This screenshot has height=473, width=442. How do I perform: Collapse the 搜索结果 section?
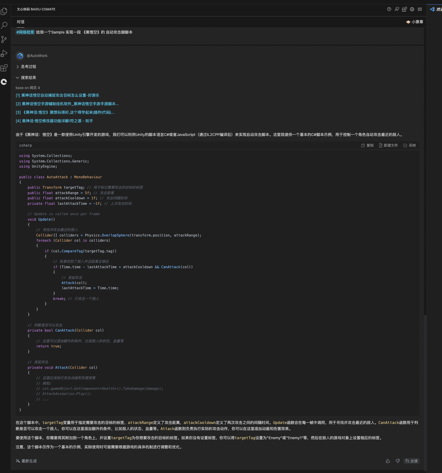coord(26,78)
